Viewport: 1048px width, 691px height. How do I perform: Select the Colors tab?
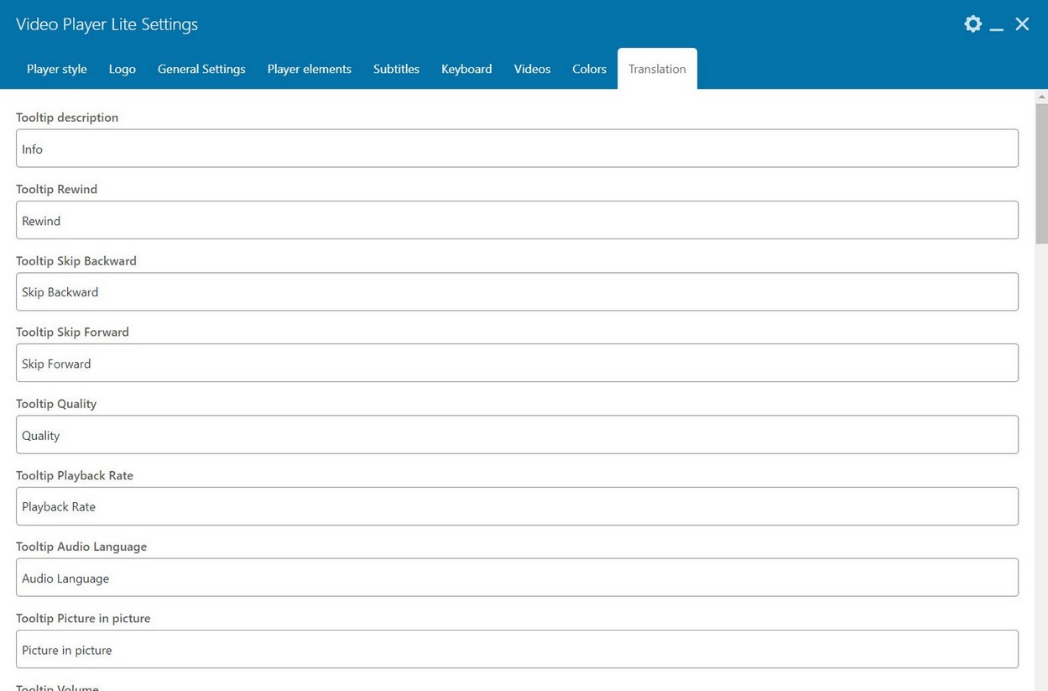pos(589,69)
